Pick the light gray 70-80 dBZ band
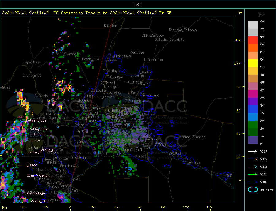 [x=253, y=25]
